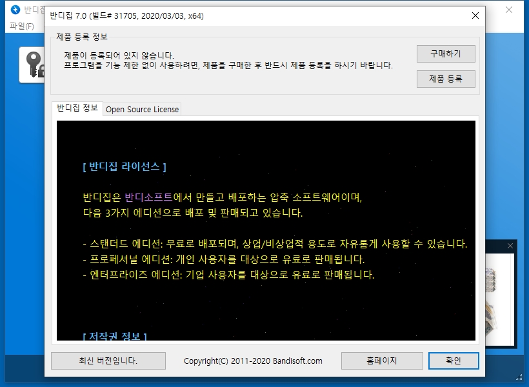Open the 파일(F) menu in main window
This screenshot has height=387, width=529.
click(x=22, y=26)
